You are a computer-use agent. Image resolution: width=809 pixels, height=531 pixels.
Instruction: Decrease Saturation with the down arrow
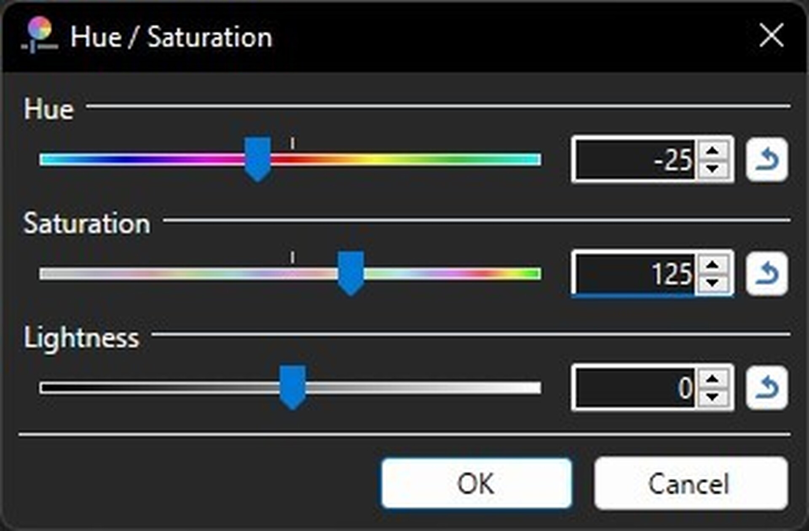713,283
